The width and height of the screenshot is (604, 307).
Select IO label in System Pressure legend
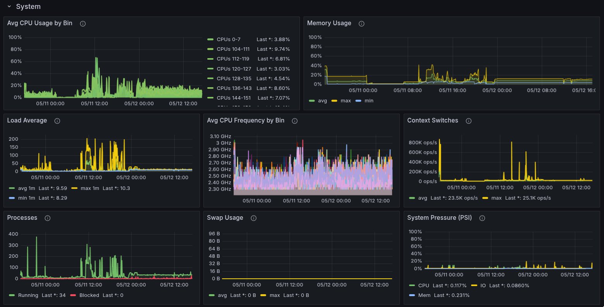(x=483, y=285)
